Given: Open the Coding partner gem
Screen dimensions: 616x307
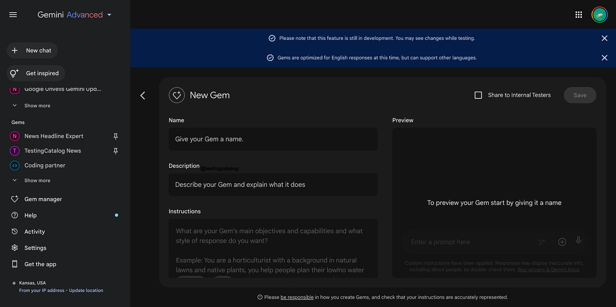Looking at the screenshot, I should 45,166.
